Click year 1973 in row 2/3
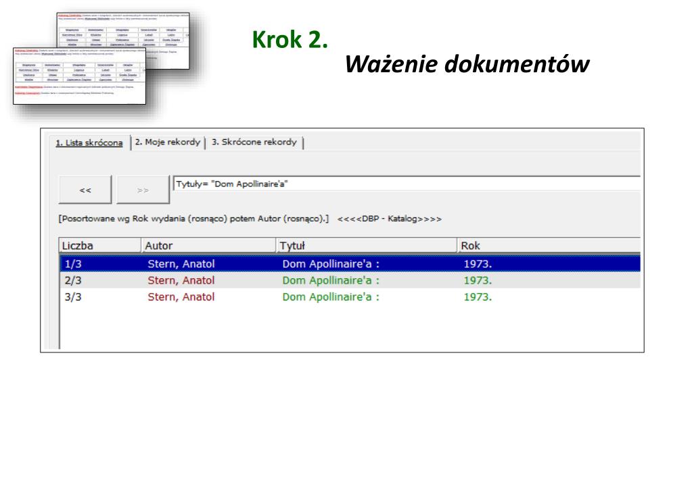The image size is (692, 478). [478, 281]
